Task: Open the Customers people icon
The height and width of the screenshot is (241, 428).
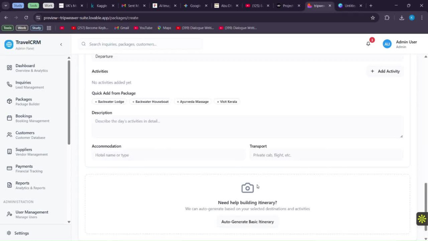Action: pos(9,135)
